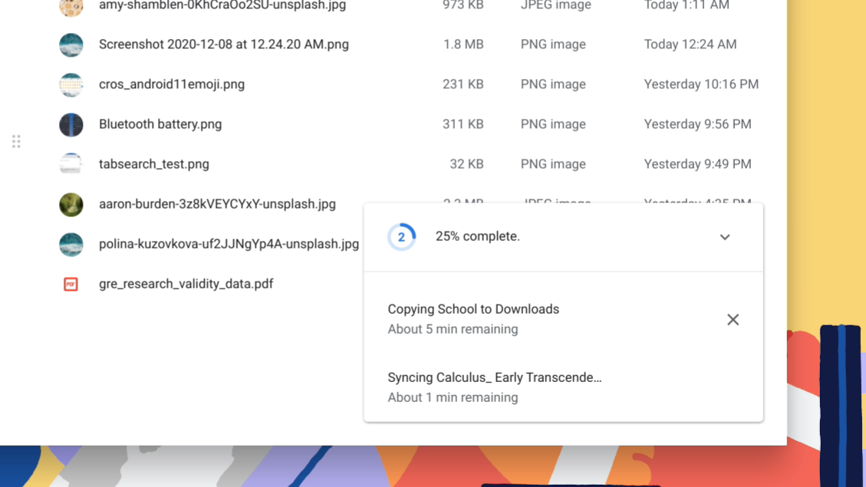Open the gre_research_validity_data.pdf file icon

(x=71, y=284)
